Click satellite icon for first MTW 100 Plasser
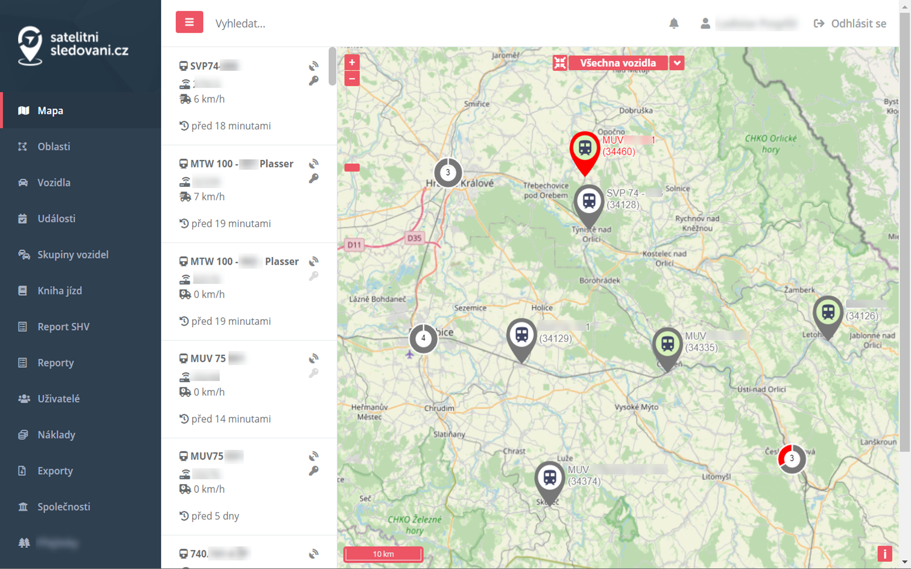911x569 pixels. [x=314, y=164]
